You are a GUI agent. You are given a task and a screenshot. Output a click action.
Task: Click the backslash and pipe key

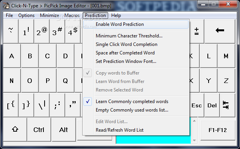42,105
